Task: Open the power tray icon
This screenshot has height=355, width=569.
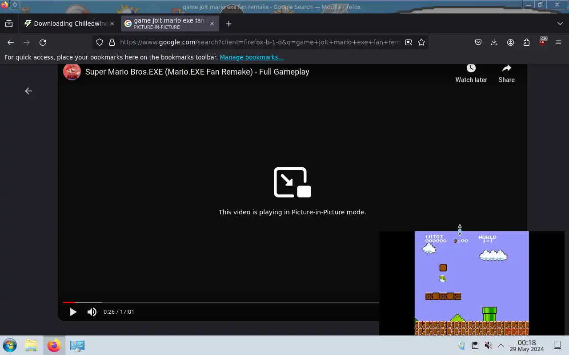Action: [x=461, y=345]
